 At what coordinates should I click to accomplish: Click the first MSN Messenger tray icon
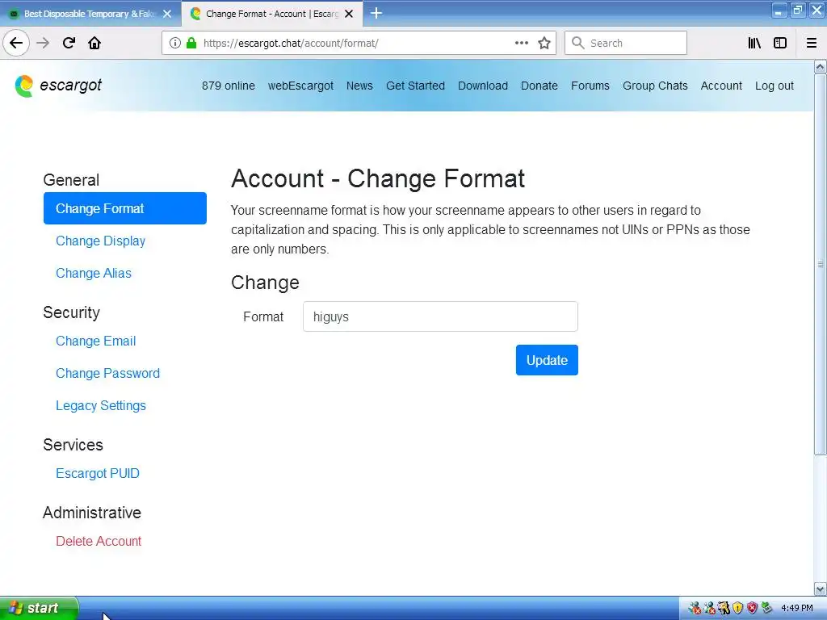[x=695, y=608]
